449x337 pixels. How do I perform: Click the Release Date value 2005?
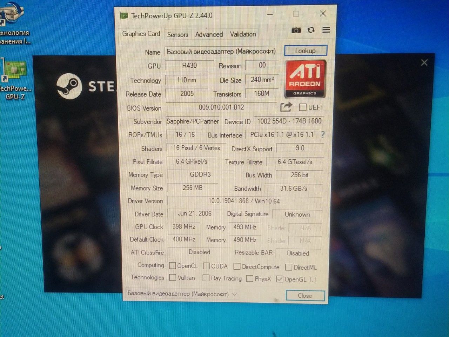(187, 94)
